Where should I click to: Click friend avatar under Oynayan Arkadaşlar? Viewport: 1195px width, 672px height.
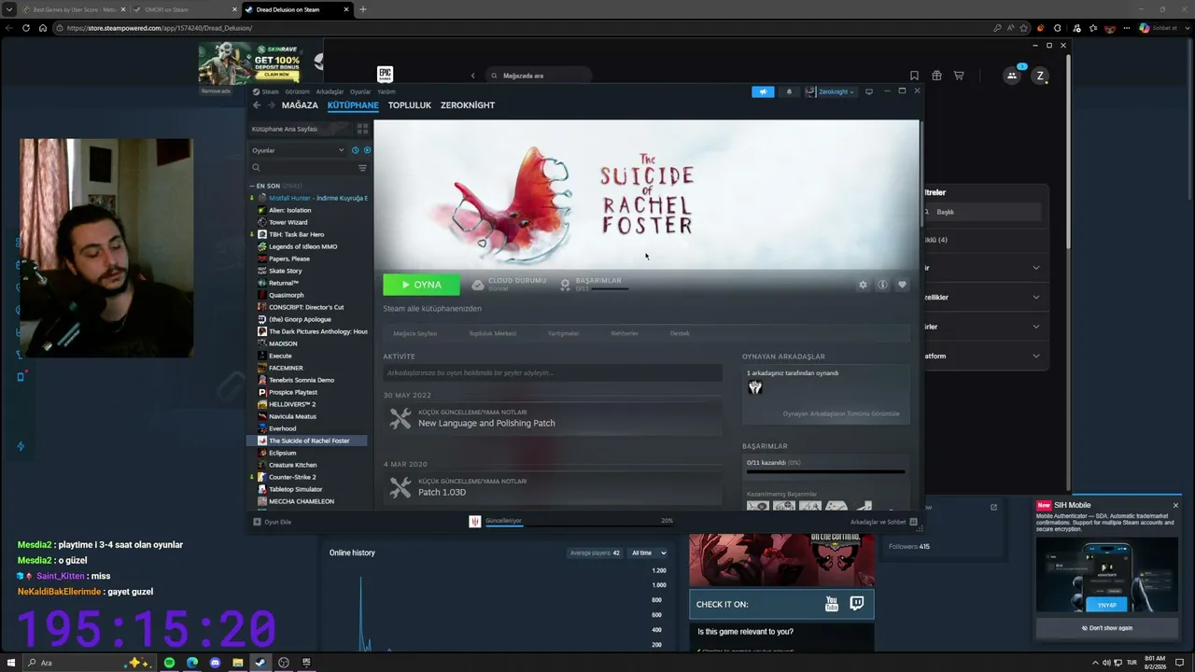click(x=755, y=387)
